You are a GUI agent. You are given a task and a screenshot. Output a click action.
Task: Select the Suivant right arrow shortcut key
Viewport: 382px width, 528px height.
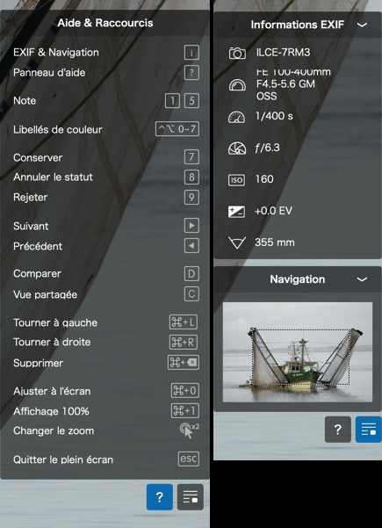point(191,226)
